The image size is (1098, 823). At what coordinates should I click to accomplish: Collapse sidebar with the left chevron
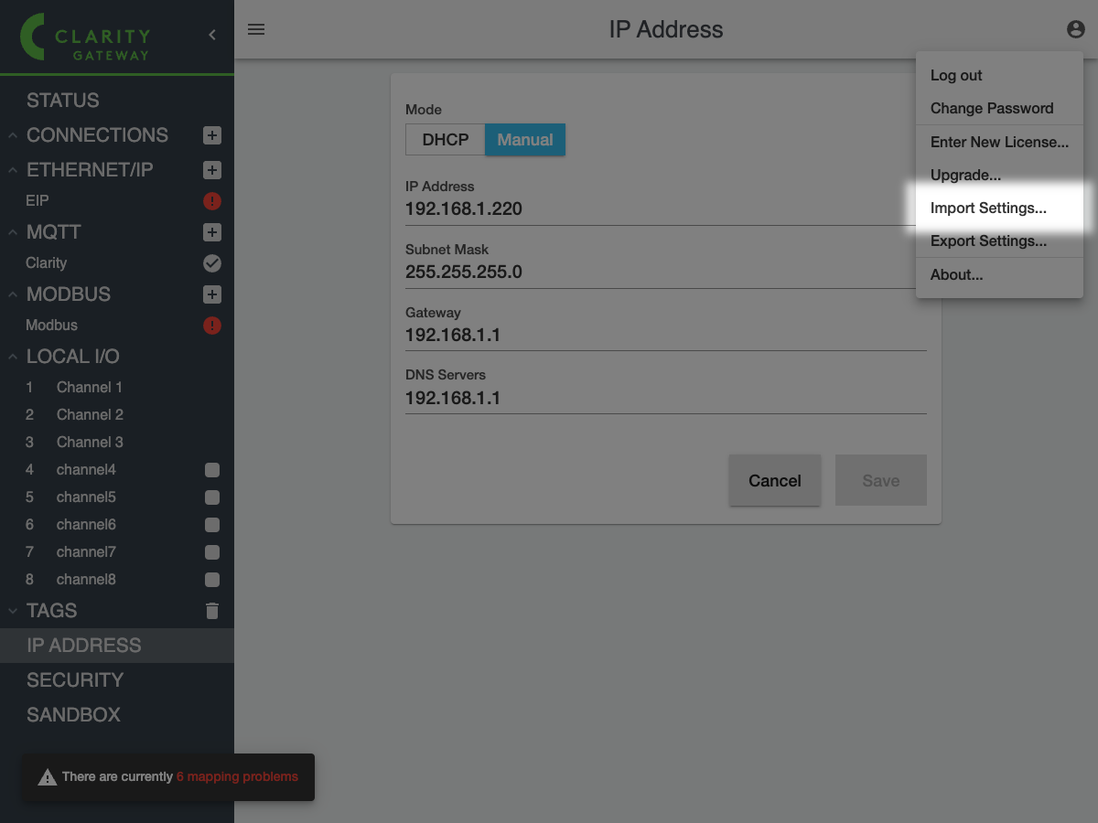point(212,35)
